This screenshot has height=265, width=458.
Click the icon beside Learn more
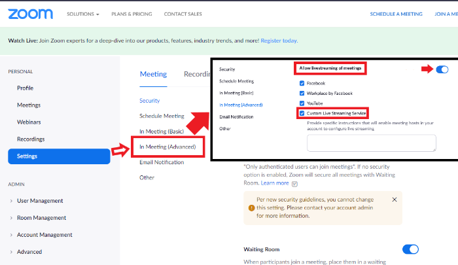click(x=294, y=184)
